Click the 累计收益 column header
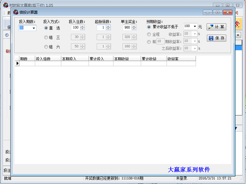This screenshot has height=184, width=246. pos(153,59)
